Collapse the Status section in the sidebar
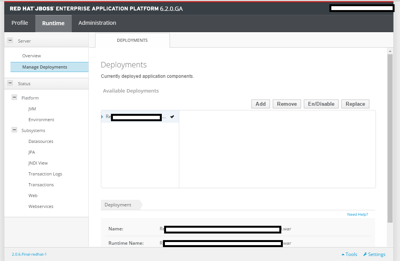Screen dimensions: 400x261 click(x=10, y=83)
